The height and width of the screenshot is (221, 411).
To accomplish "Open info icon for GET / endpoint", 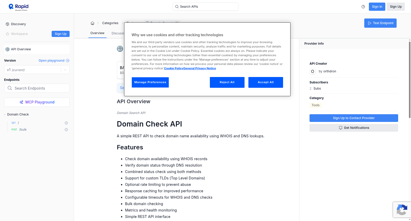I will tap(66, 123).
